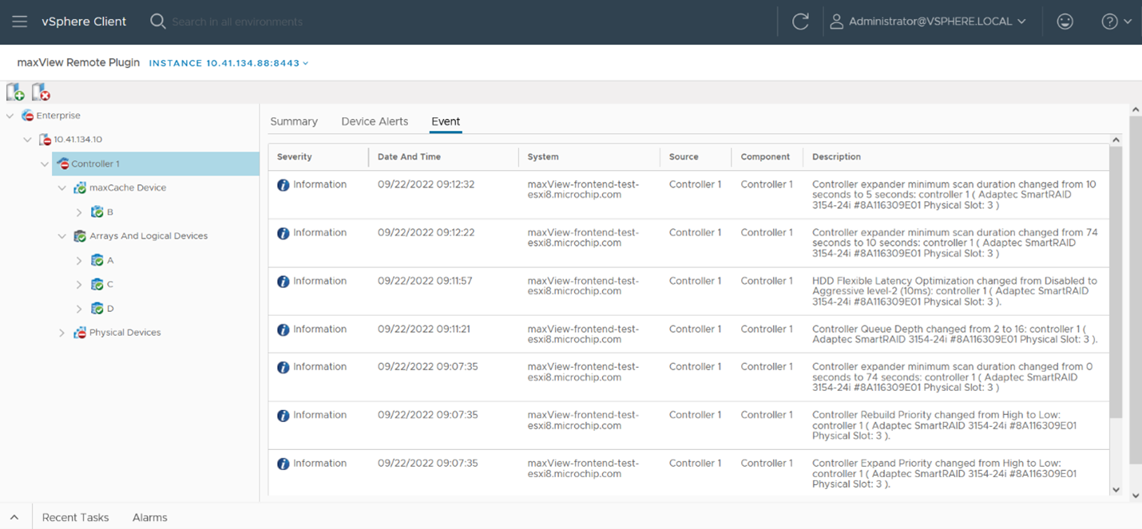Click the remove system icon
1142x529 pixels.
[41, 93]
